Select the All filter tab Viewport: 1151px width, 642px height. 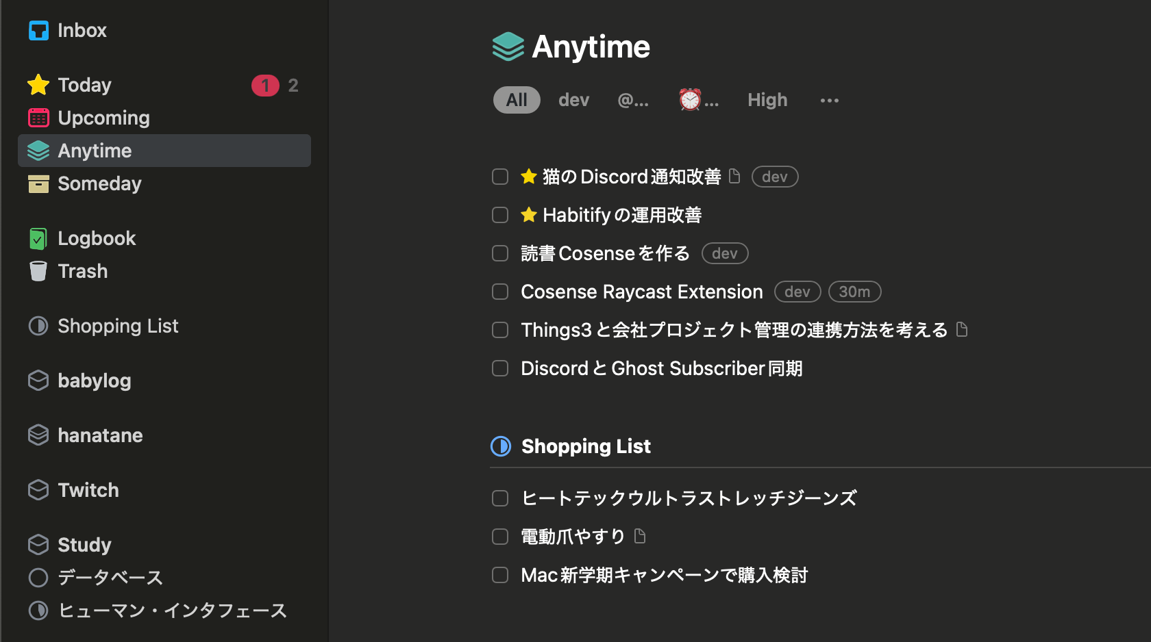pyautogui.click(x=517, y=101)
